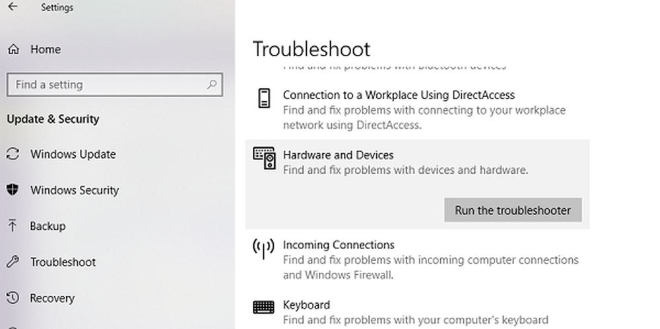Click the Incoming Connections antenna icon
Image resolution: width=660 pixels, height=329 pixels.
click(x=263, y=248)
